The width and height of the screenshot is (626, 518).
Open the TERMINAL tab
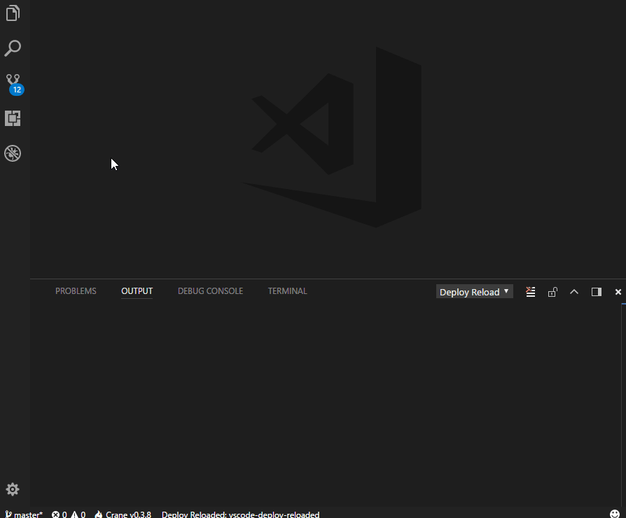(288, 291)
